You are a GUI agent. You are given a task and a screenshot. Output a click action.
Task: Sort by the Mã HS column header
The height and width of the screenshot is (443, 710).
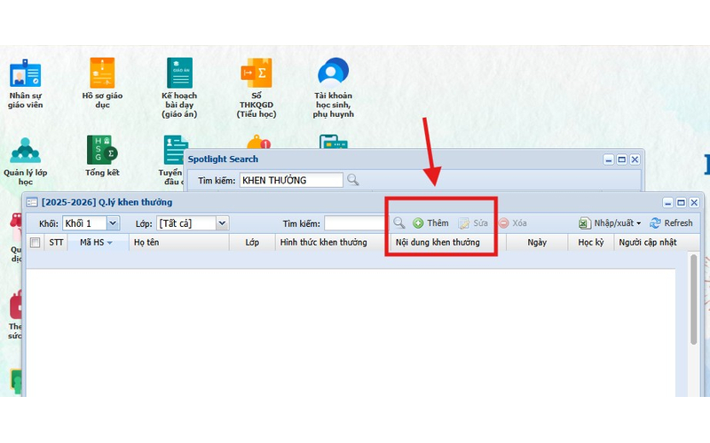(98, 242)
